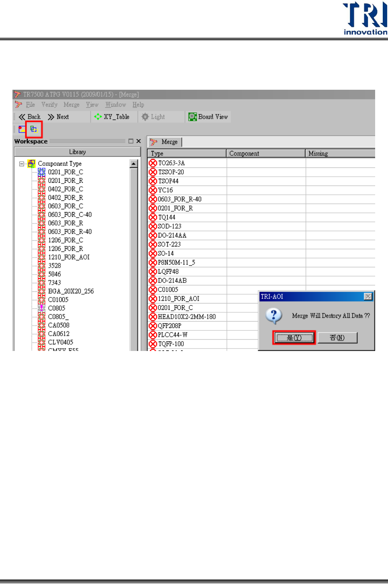This screenshot has height=584, width=388.
Task: Sort by the Missing column header
Action: (x=340, y=153)
